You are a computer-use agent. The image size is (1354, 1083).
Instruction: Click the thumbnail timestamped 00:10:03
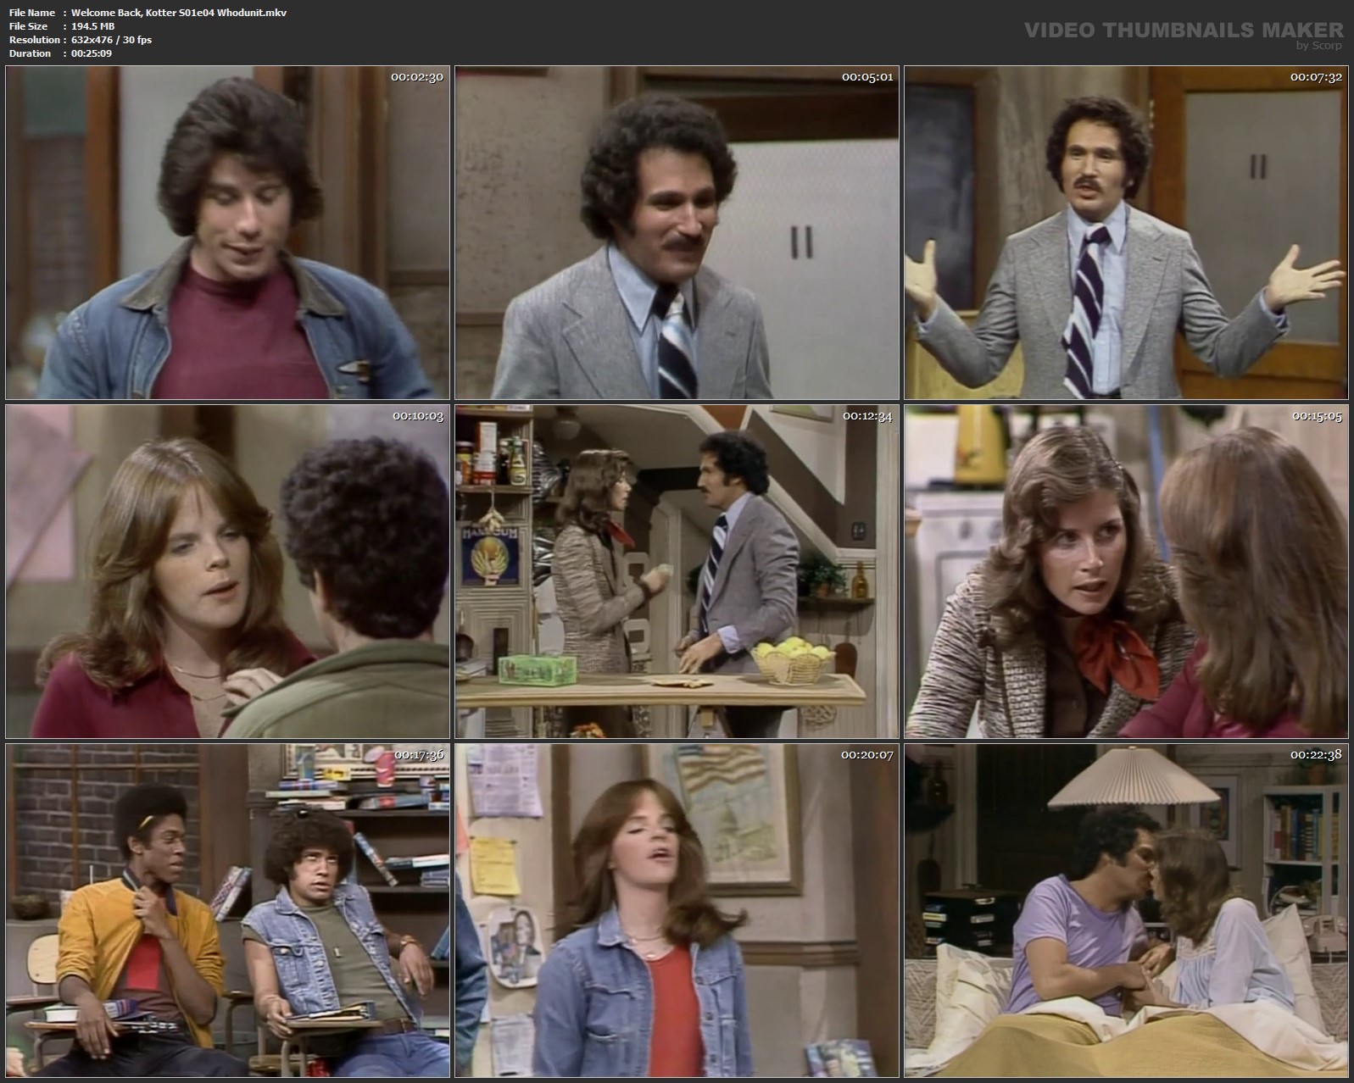click(x=227, y=571)
